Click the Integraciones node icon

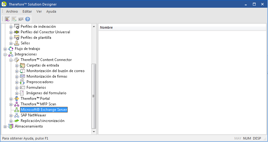(11, 54)
